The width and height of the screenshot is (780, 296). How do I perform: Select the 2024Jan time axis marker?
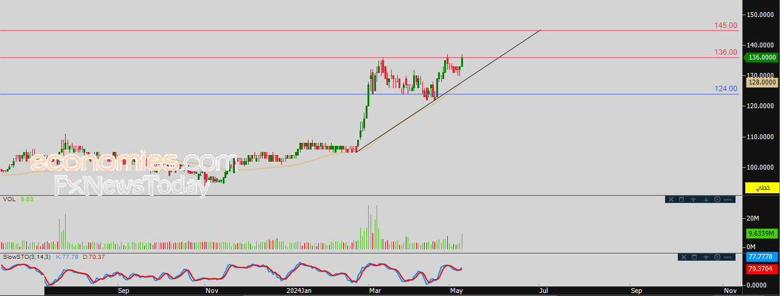299,291
